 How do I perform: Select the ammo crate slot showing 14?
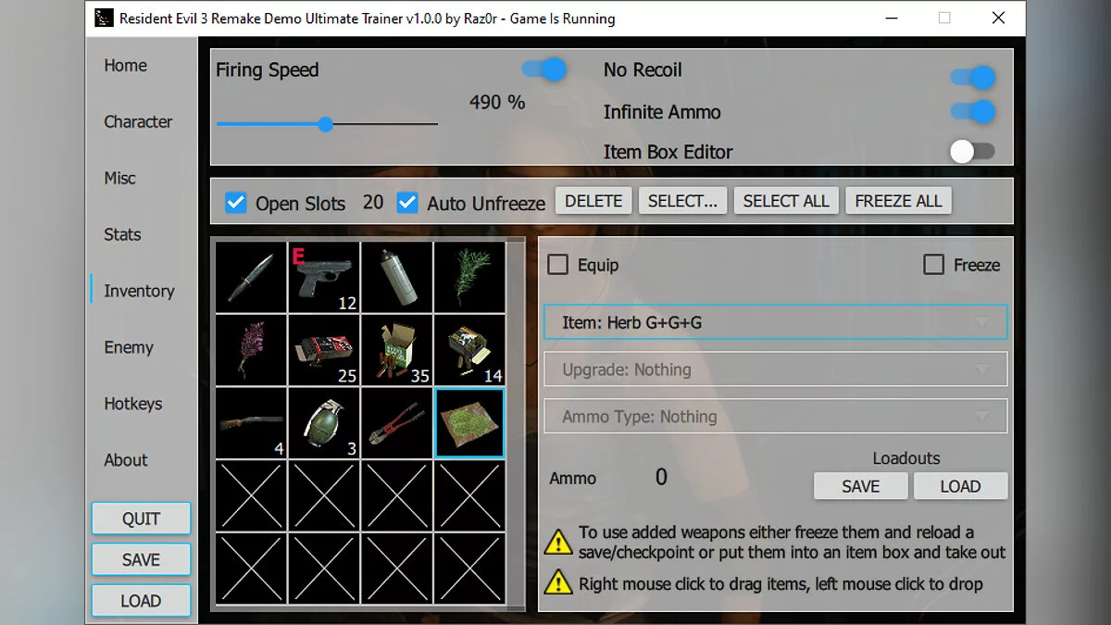coord(469,350)
